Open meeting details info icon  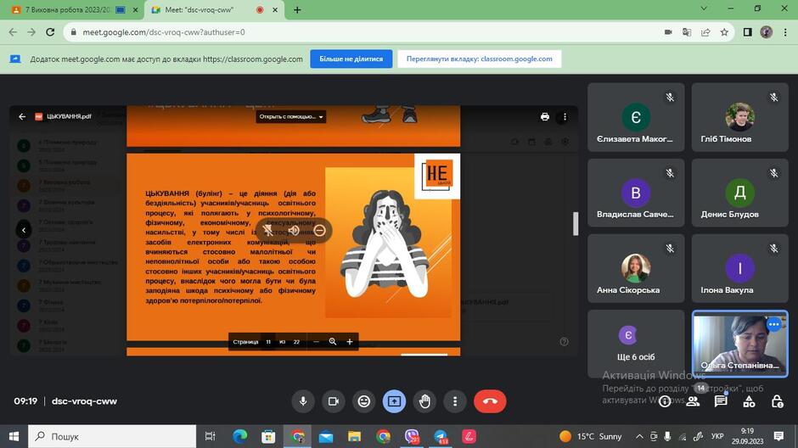[x=665, y=401]
